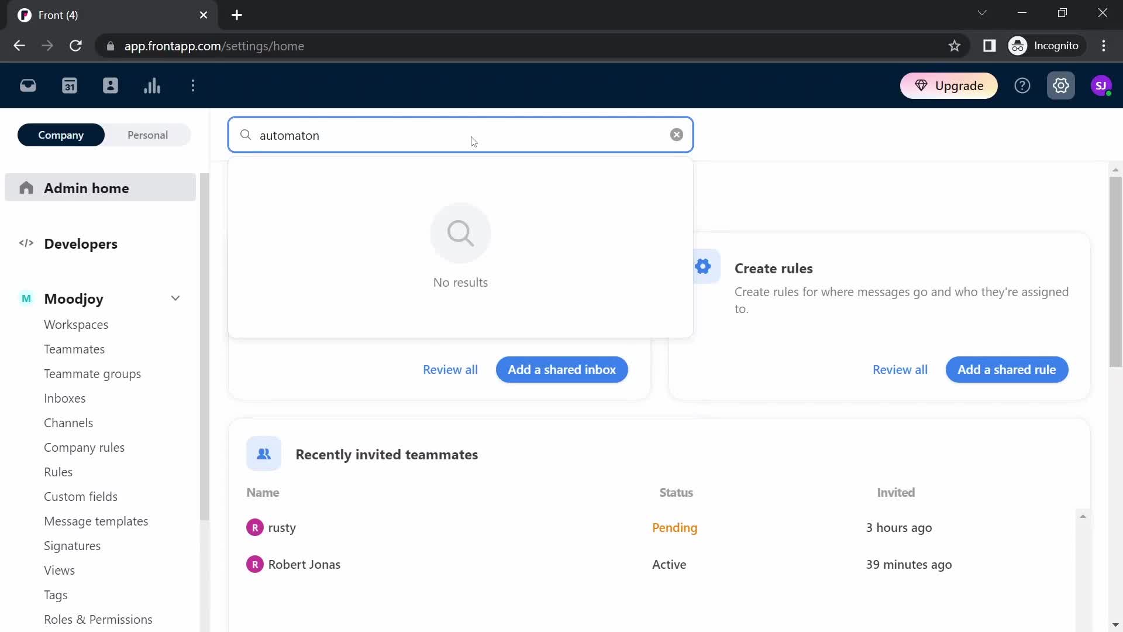Open the contacts icon in top navigation
This screenshot has height=632, width=1123.
click(111, 86)
